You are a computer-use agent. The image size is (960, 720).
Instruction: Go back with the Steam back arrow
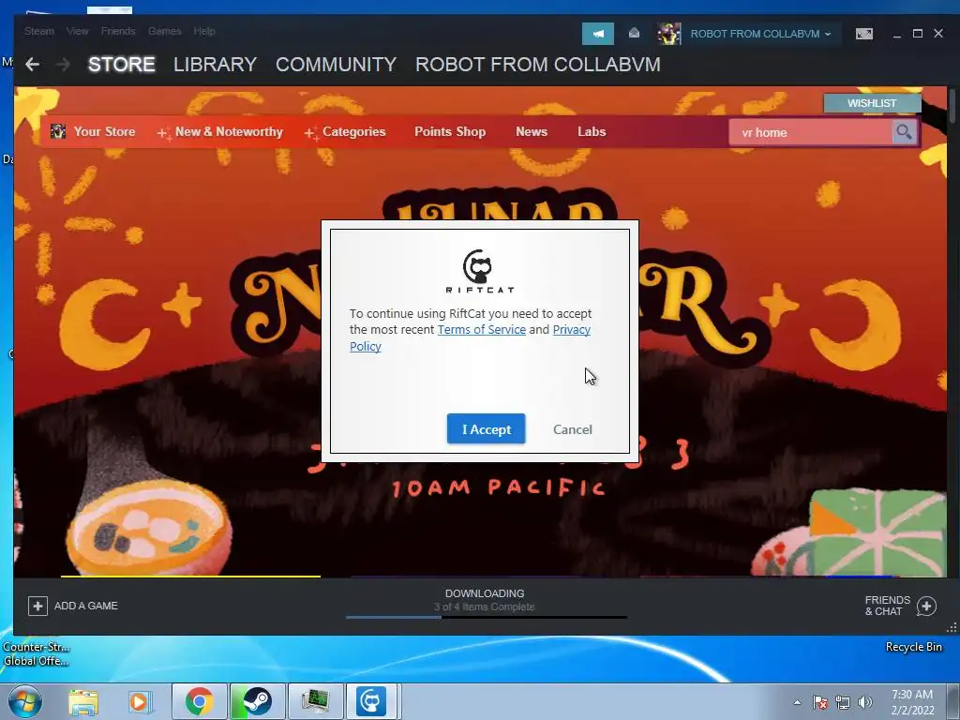click(x=33, y=64)
